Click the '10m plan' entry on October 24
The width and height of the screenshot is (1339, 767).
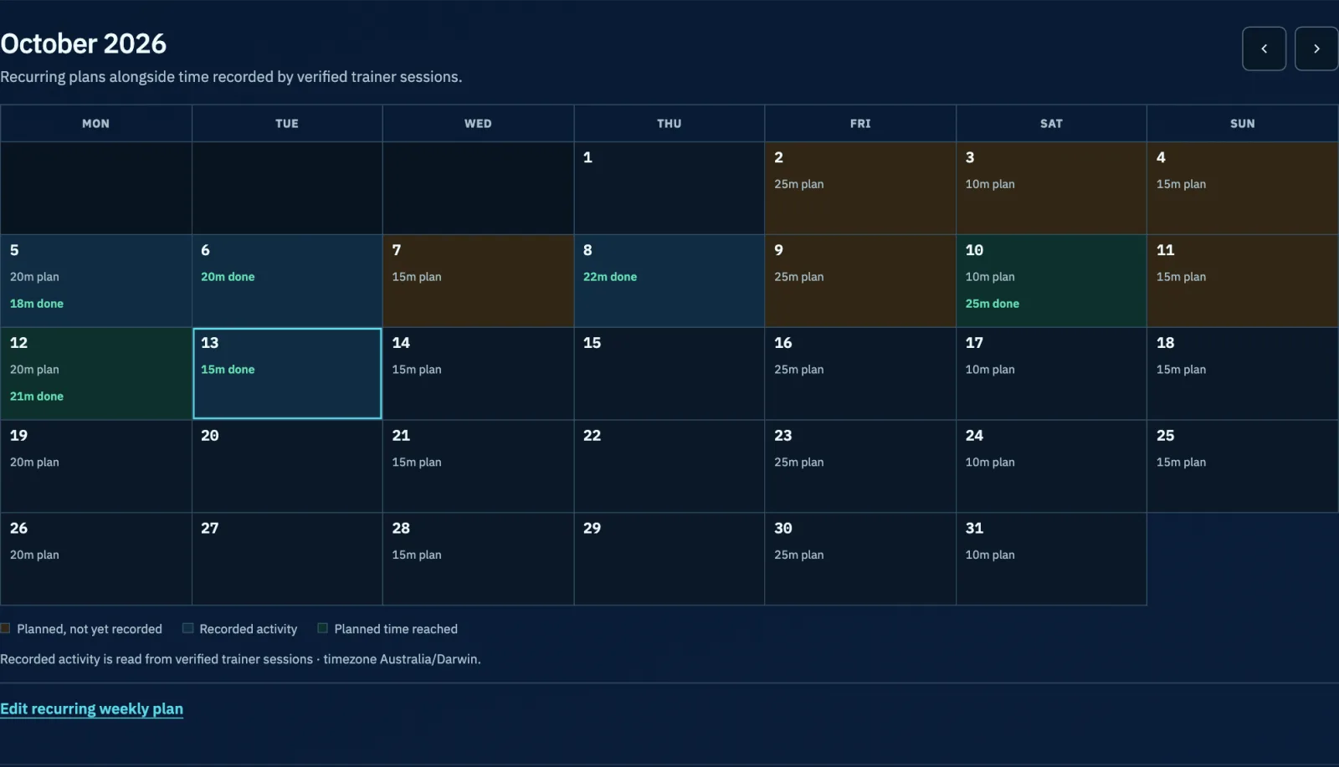[x=990, y=463]
